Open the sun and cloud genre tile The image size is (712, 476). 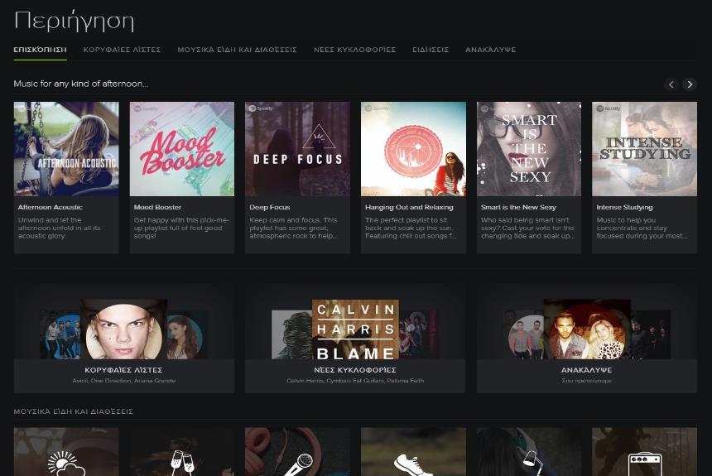point(66,451)
